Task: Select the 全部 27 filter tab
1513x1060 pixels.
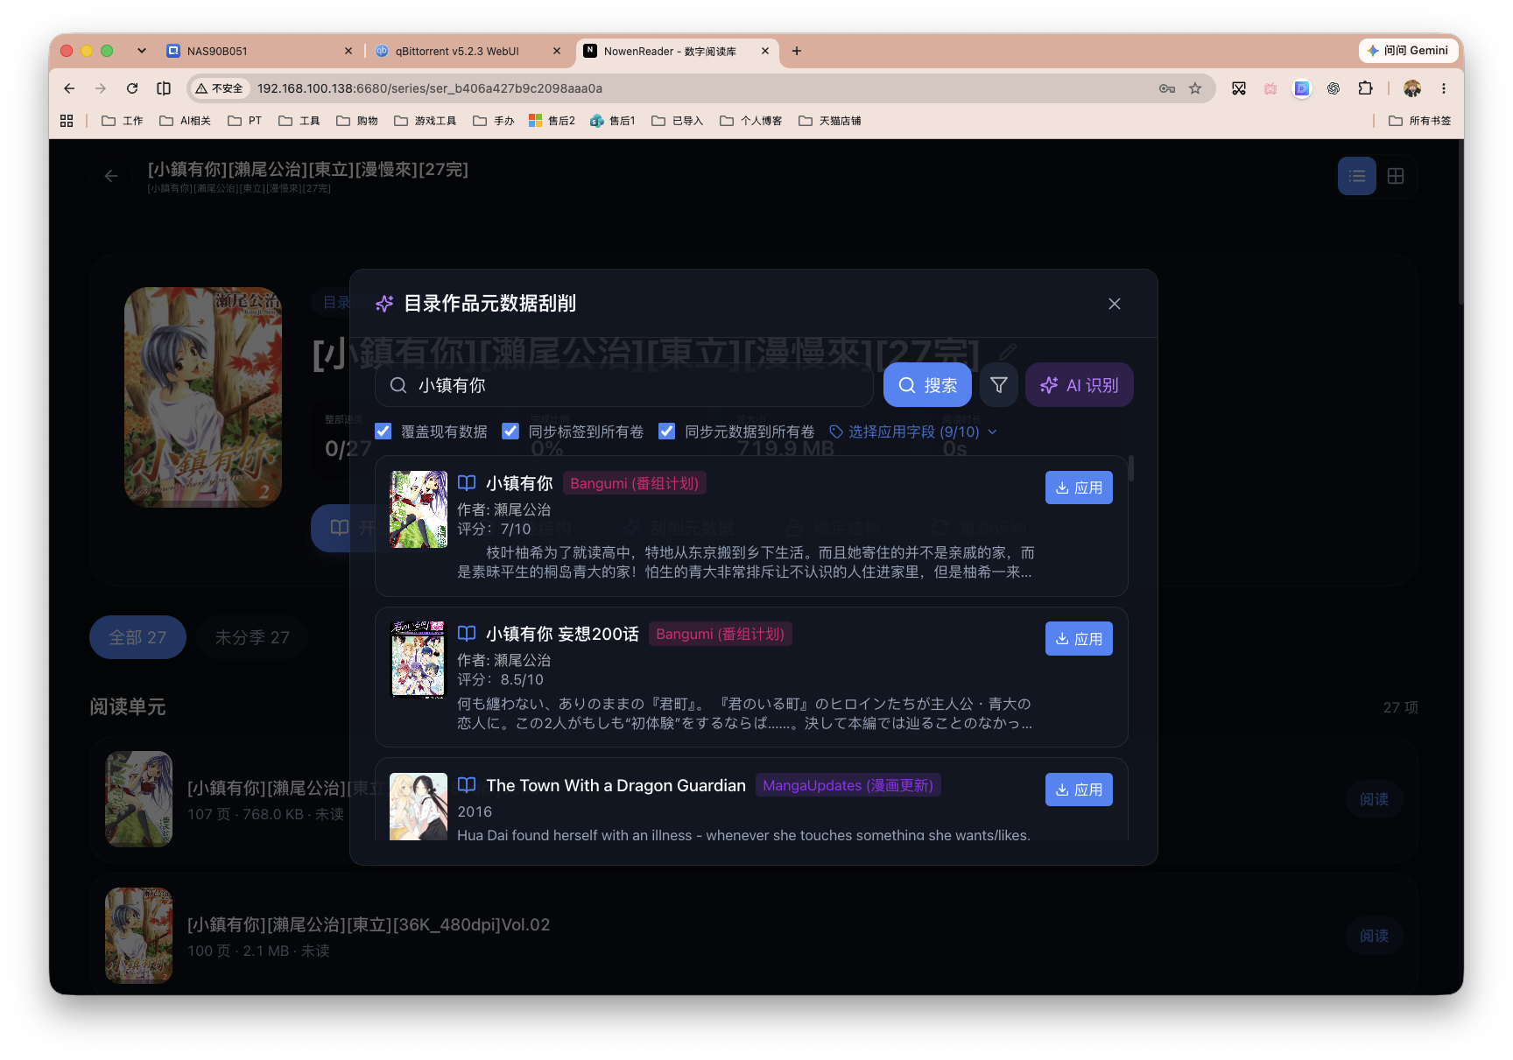Action: [137, 637]
